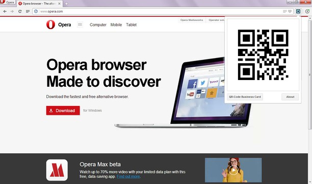
Task: Open the page hamburger menu beside Opera
Action: pos(80,24)
